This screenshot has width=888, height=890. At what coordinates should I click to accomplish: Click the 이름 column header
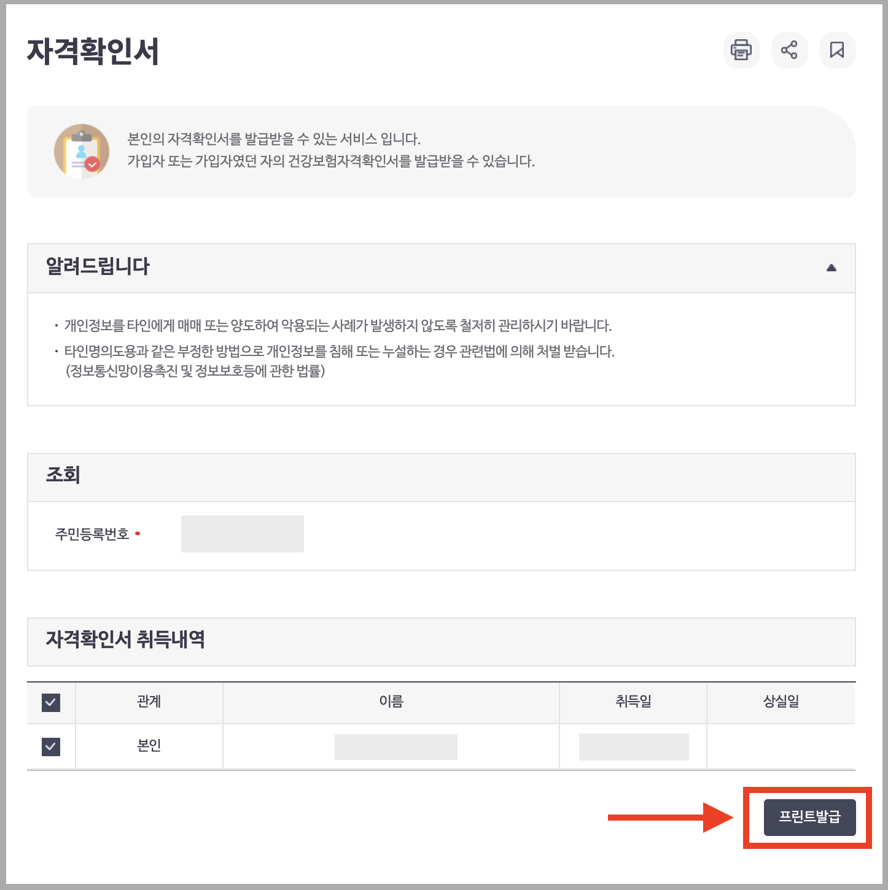pyautogui.click(x=391, y=702)
